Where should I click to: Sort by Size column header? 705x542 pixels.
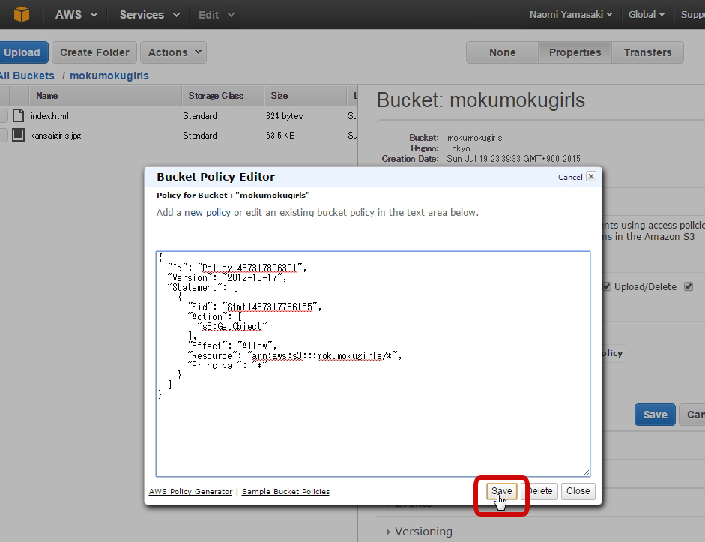(x=305, y=96)
